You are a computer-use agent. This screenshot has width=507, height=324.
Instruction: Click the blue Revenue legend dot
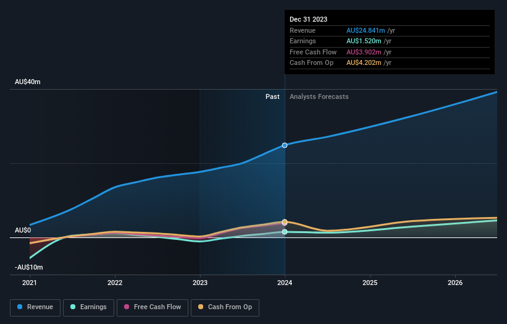pyautogui.click(x=20, y=307)
